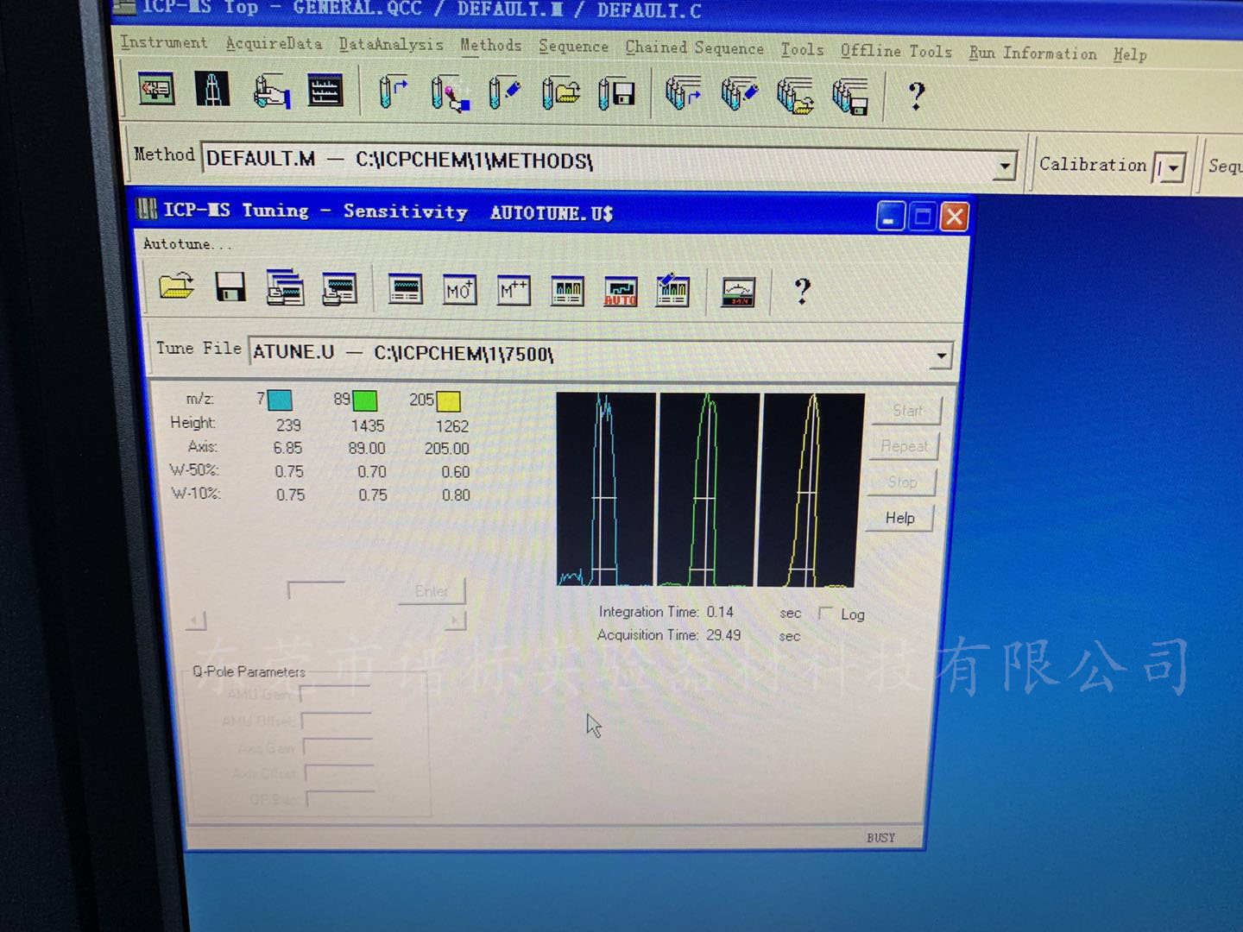Click the green mass 89 peak plot

[x=708, y=489]
